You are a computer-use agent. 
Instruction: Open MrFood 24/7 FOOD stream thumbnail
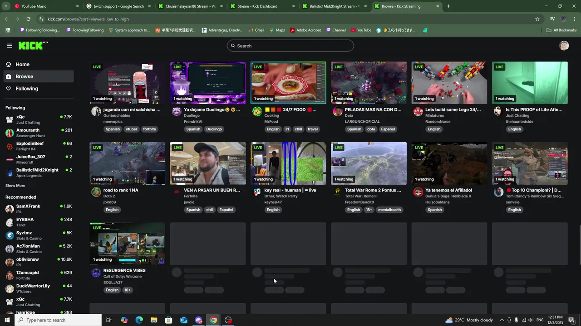tap(288, 83)
